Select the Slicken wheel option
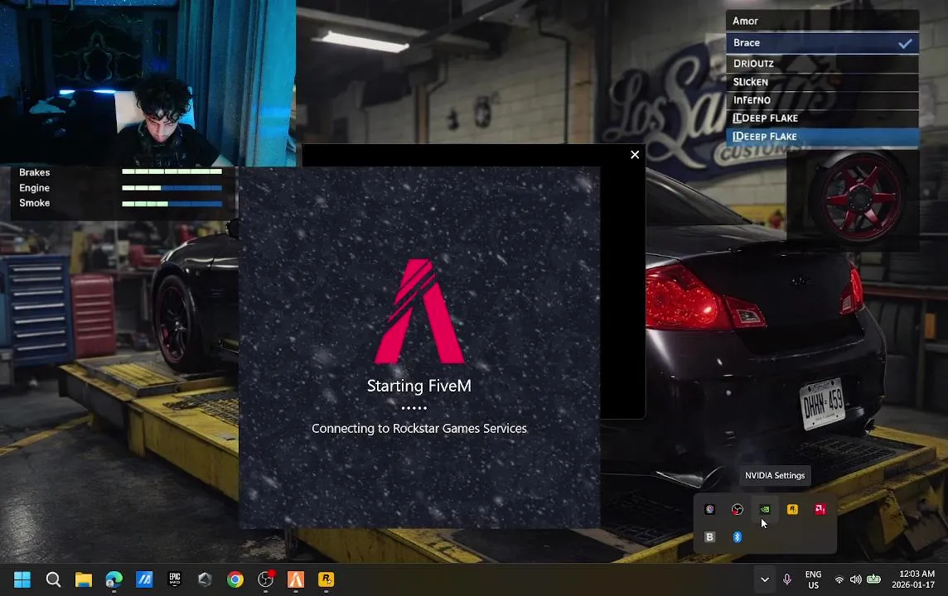The width and height of the screenshot is (948, 596). click(x=822, y=82)
